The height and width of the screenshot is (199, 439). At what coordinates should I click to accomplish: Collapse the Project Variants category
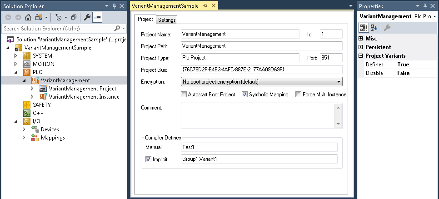tap(361, 56)
